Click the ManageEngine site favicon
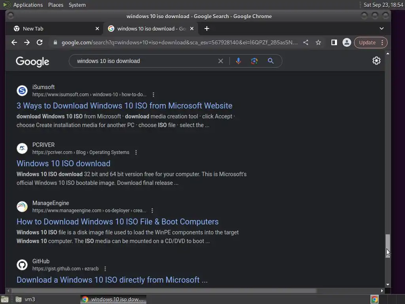The width and height of the screenshot is (405, 304). coord(22,207)
